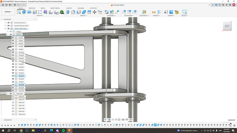237x133 pixels.
Task: Click the Undo arrow icon
Action: click(18, 5)
